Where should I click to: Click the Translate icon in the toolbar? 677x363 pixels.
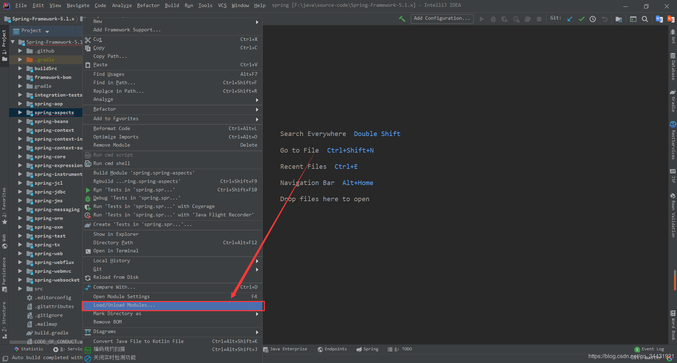point(659,19)
